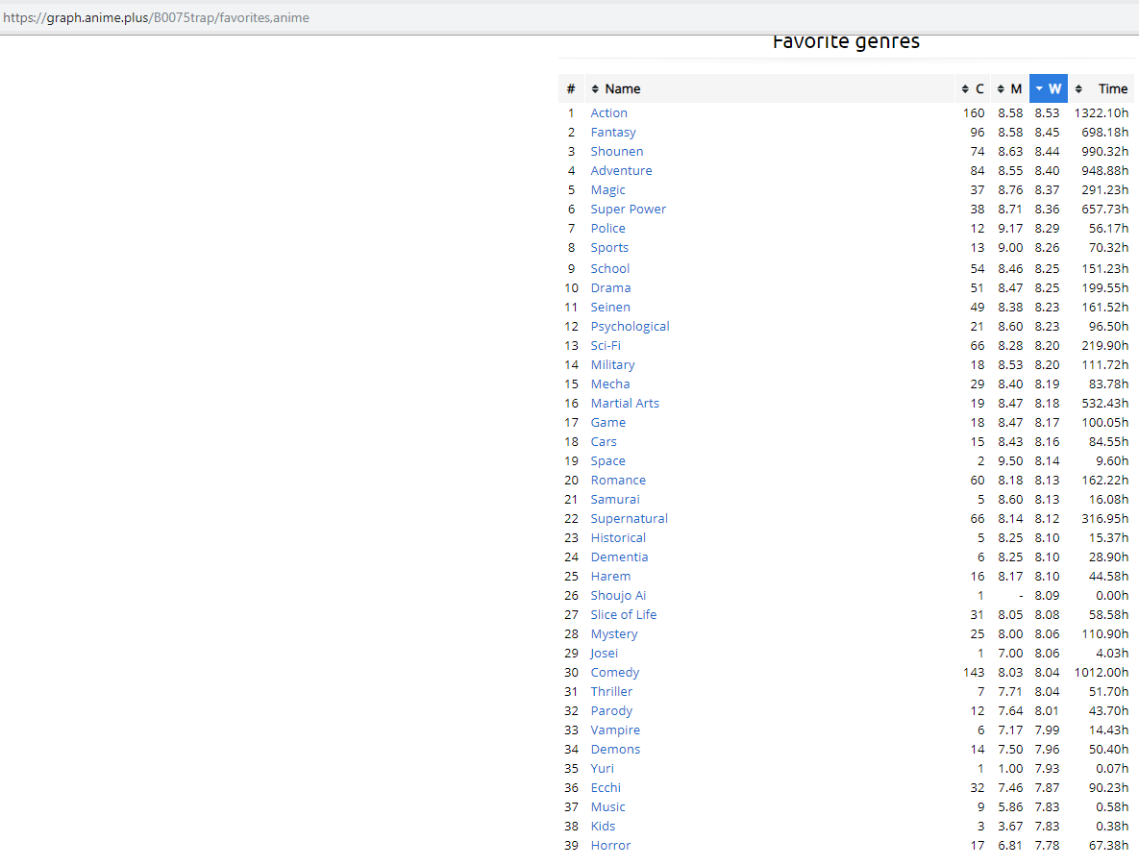Viewport: 1139px width, 866px height.
Task: Open the Drama genre link
Action: click(x=611, y=287)
